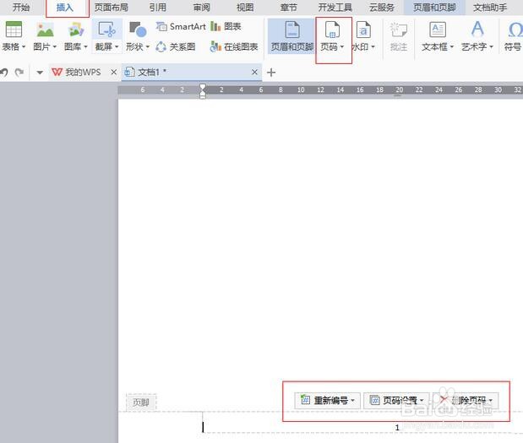The height and width of the screenshot is (443, 523).
Task: Click the 批注 comment icon
Action: coord(399,32)
